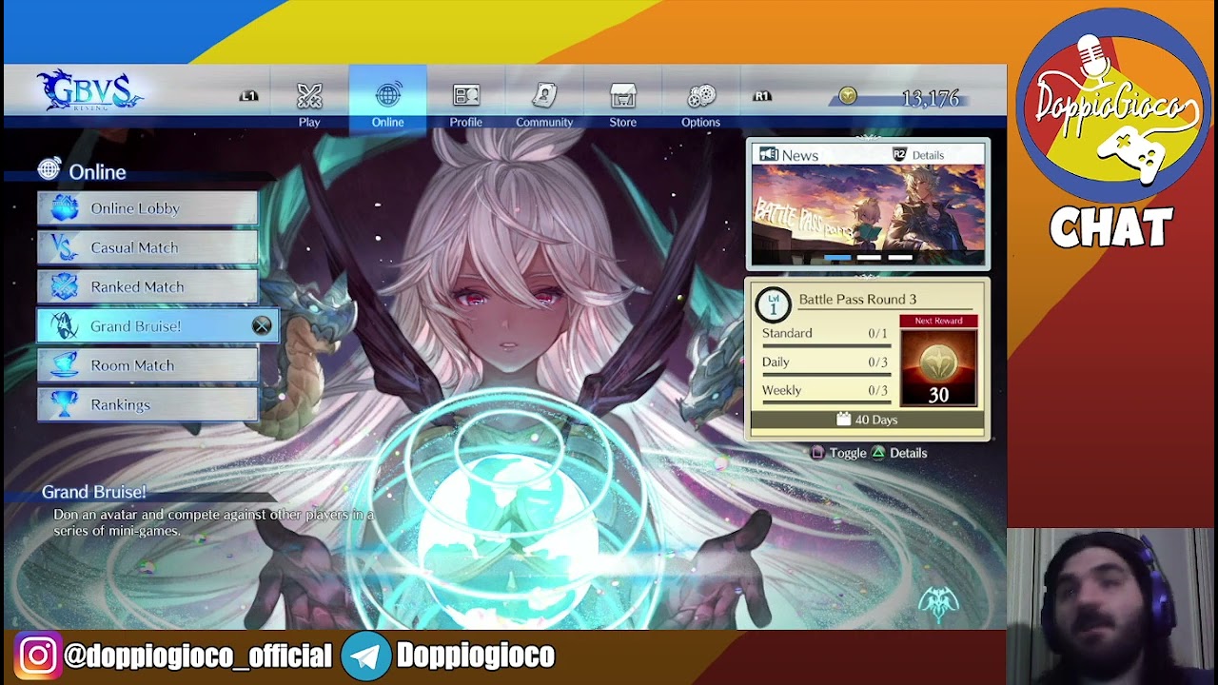Screen dimensions: 1218x685
Task: Click the globe Online icon
Action: coord(387,95)
